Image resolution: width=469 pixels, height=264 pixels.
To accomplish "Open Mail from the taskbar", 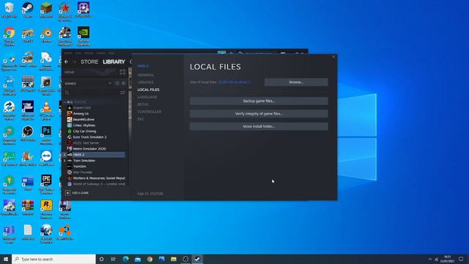I will point(138,259).
